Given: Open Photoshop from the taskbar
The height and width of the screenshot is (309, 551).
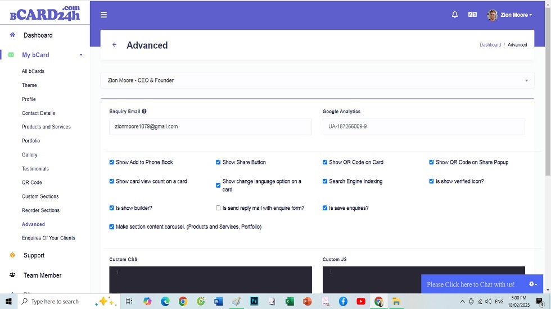Looking at the screenshot, I should (x=254, y=301).
